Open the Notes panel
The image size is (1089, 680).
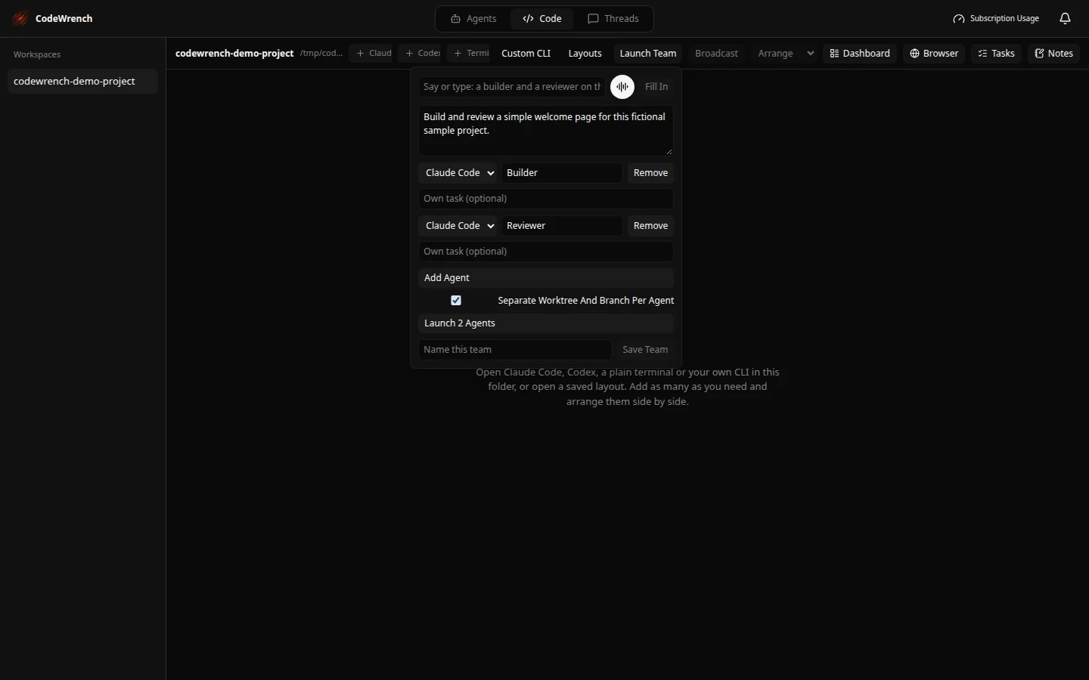tap(1054, 54)
